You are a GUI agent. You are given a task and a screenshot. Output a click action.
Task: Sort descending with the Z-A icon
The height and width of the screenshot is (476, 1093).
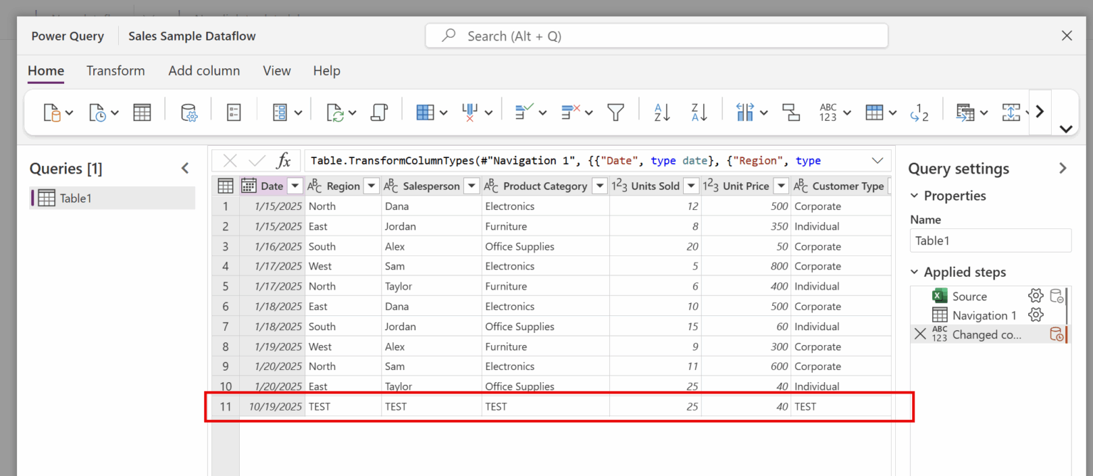click(x=699, y=112)
